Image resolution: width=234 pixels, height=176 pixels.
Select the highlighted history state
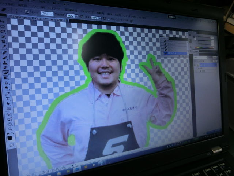click(175, 53)
